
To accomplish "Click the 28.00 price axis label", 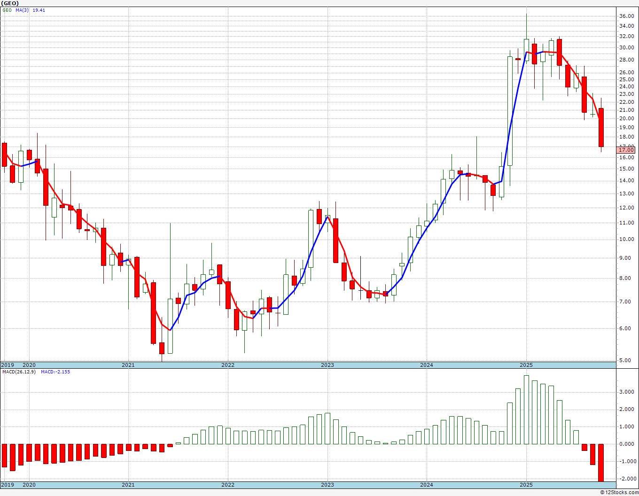I will pyautogui.click(x=626, y=60).
